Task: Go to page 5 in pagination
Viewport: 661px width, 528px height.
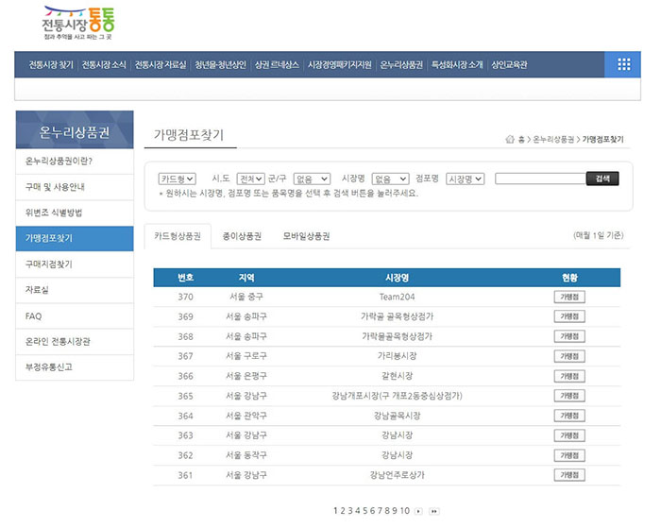Action: point(365,511)
